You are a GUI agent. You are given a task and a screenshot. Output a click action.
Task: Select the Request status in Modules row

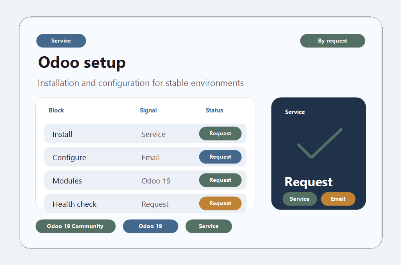click(x=220, y=180)
